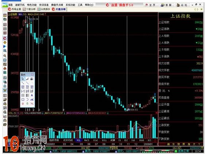Screen dimensions: 205x154
Task: Select the arc drawing tool
Action: click(27, 99)
